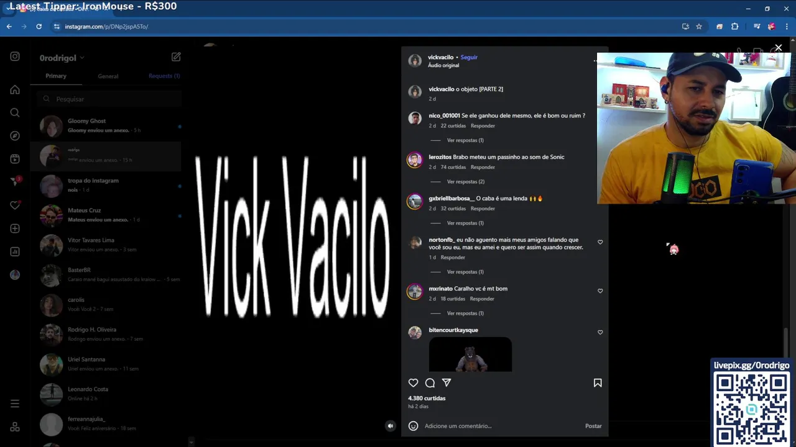
Task: Like bitencourtkaysque's comment
Action: click(x=600, y=332)
